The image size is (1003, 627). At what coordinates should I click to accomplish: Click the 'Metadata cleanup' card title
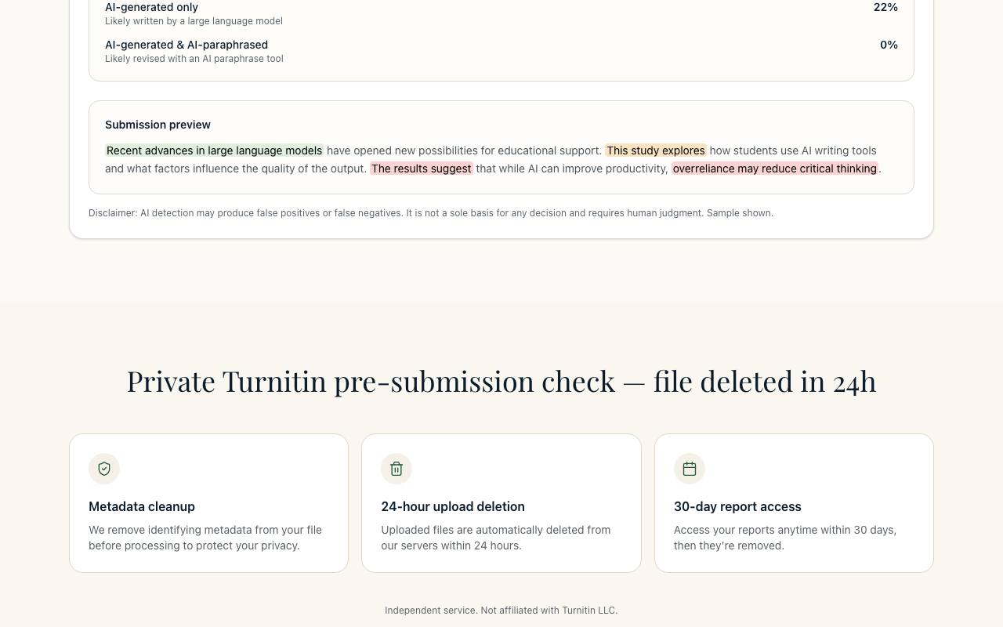pyautogui.click(x=142, y=506)
